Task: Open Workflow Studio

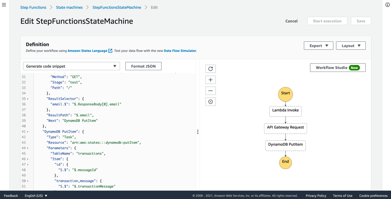Action: (x=338, y=68)
